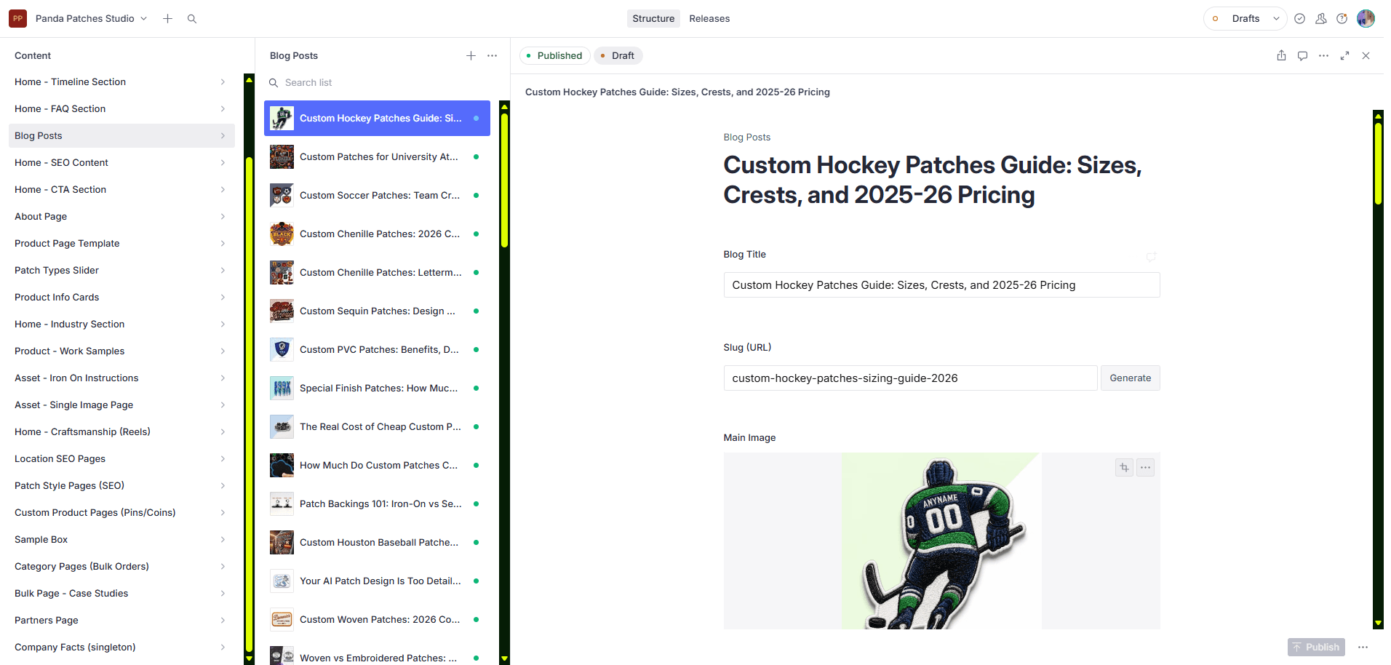Open the Panda Patches Studio workspace menu
Viewport: 1391px width, 665px height.
[91, 18]
